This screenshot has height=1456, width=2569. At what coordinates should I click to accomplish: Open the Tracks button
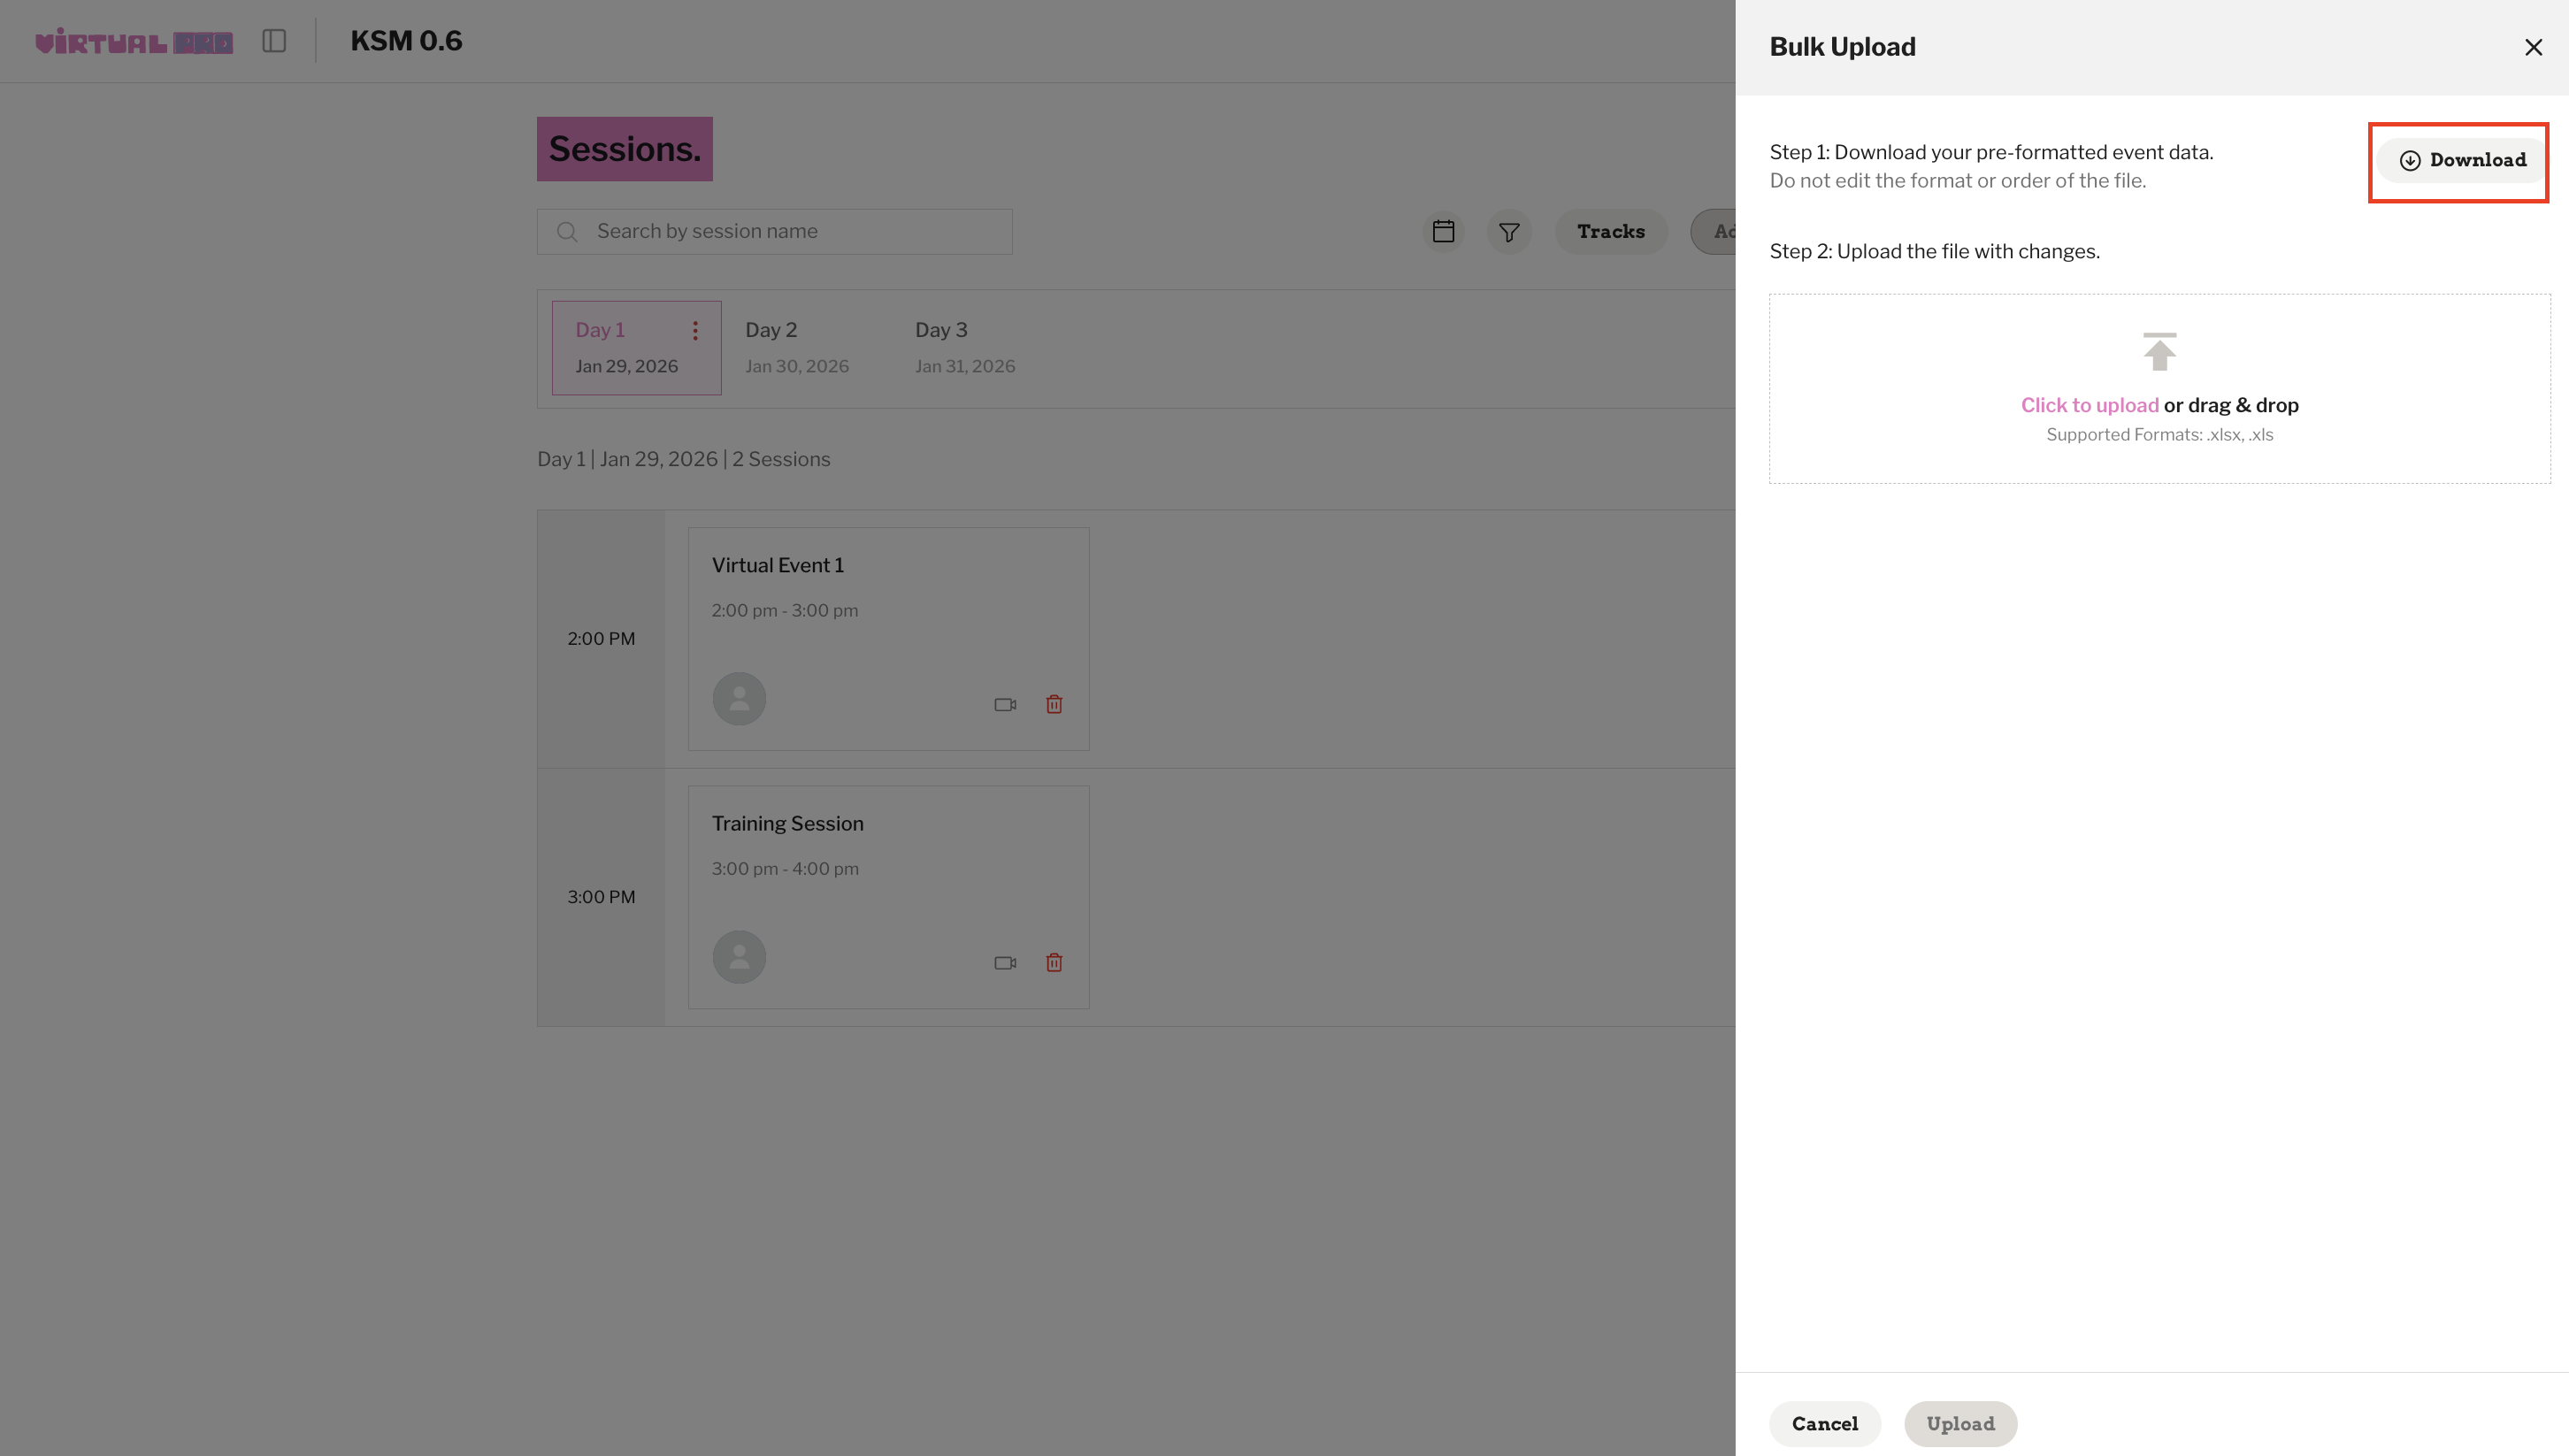point(1610,231)
